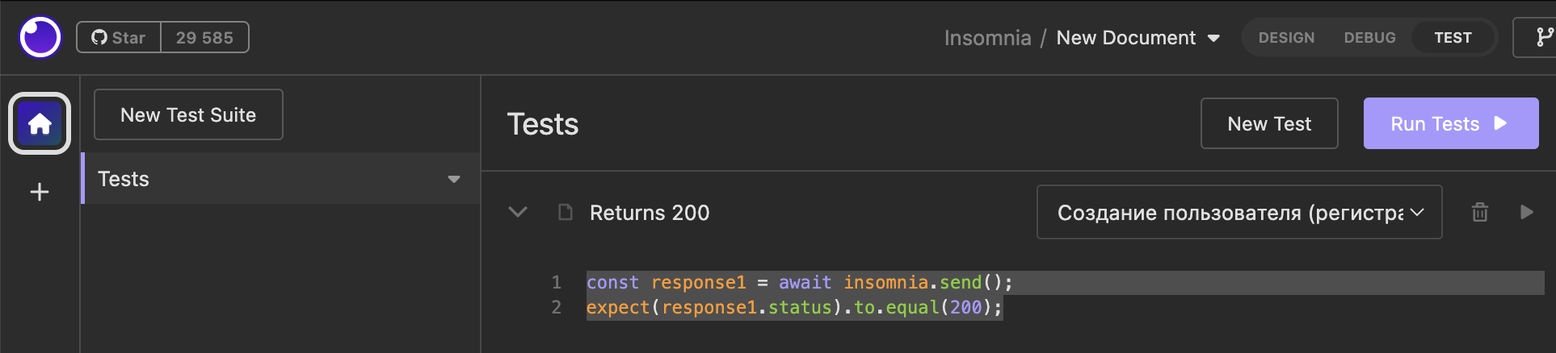Screen dimensions: 1556x353
Task: Click the 29 585 star count
Action: 204,38
